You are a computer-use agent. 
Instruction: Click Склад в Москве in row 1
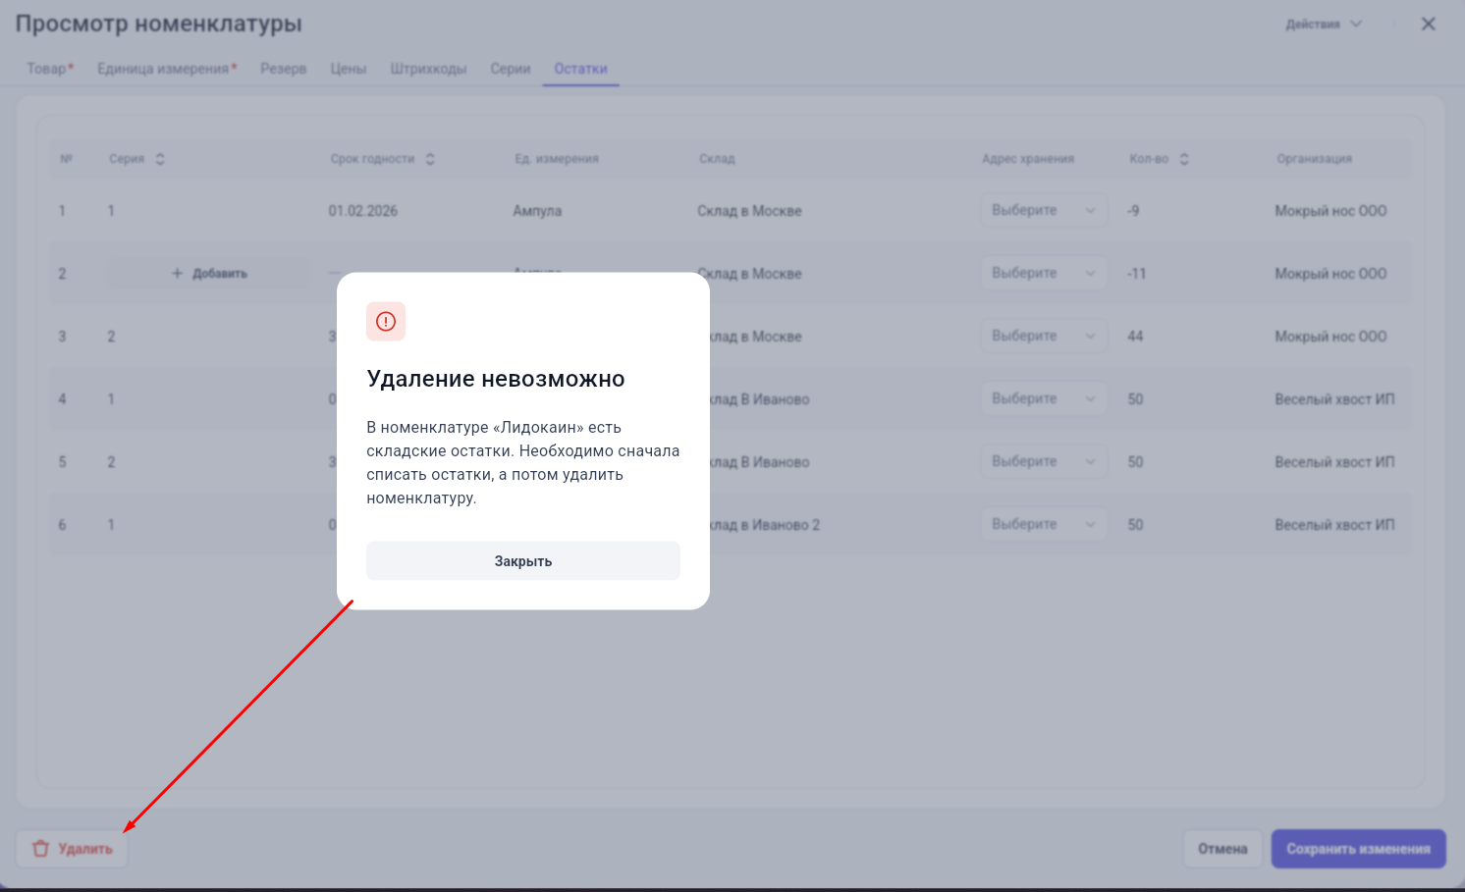pyautogui.click(x=749, y=211)
